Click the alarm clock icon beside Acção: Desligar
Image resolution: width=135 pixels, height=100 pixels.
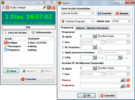(7, 8)
